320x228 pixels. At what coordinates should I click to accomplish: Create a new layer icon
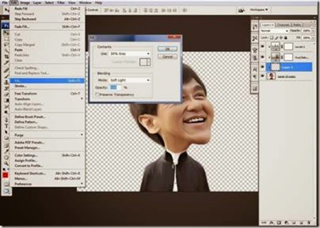pos(301,223)
